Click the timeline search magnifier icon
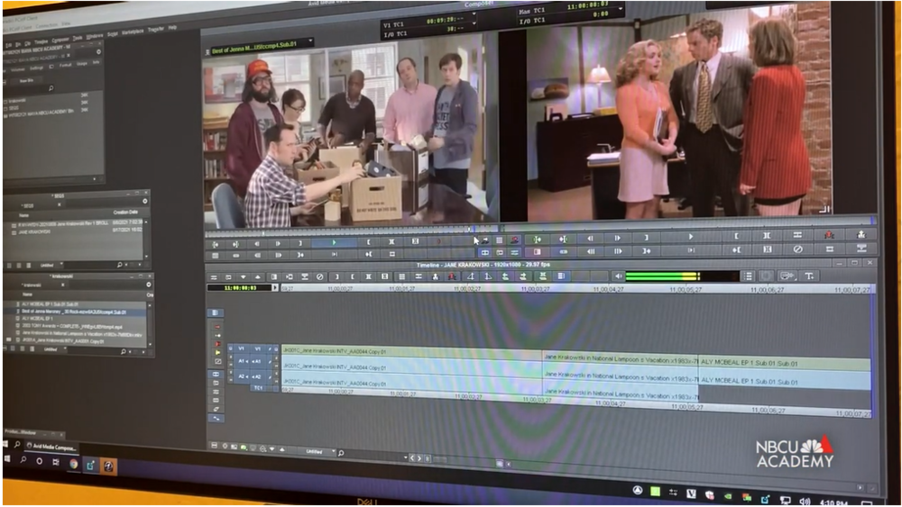The height and width of the screenshot is (507, 902). pos(341,453)
